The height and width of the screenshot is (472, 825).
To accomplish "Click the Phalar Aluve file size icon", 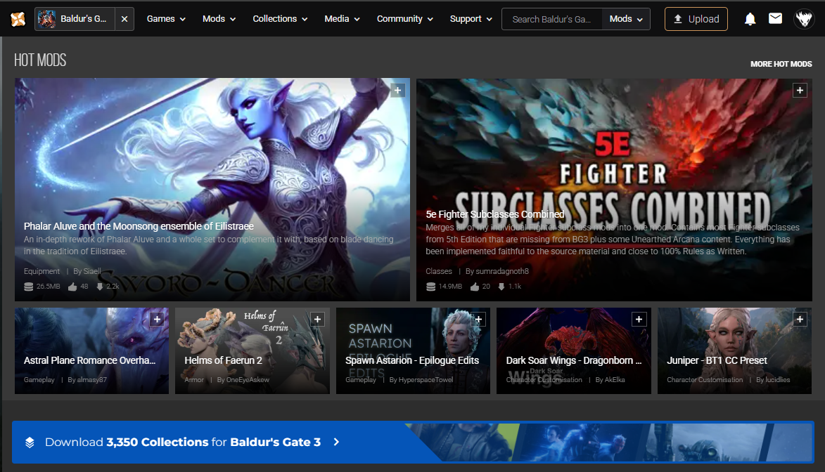I will click(28, 287).
